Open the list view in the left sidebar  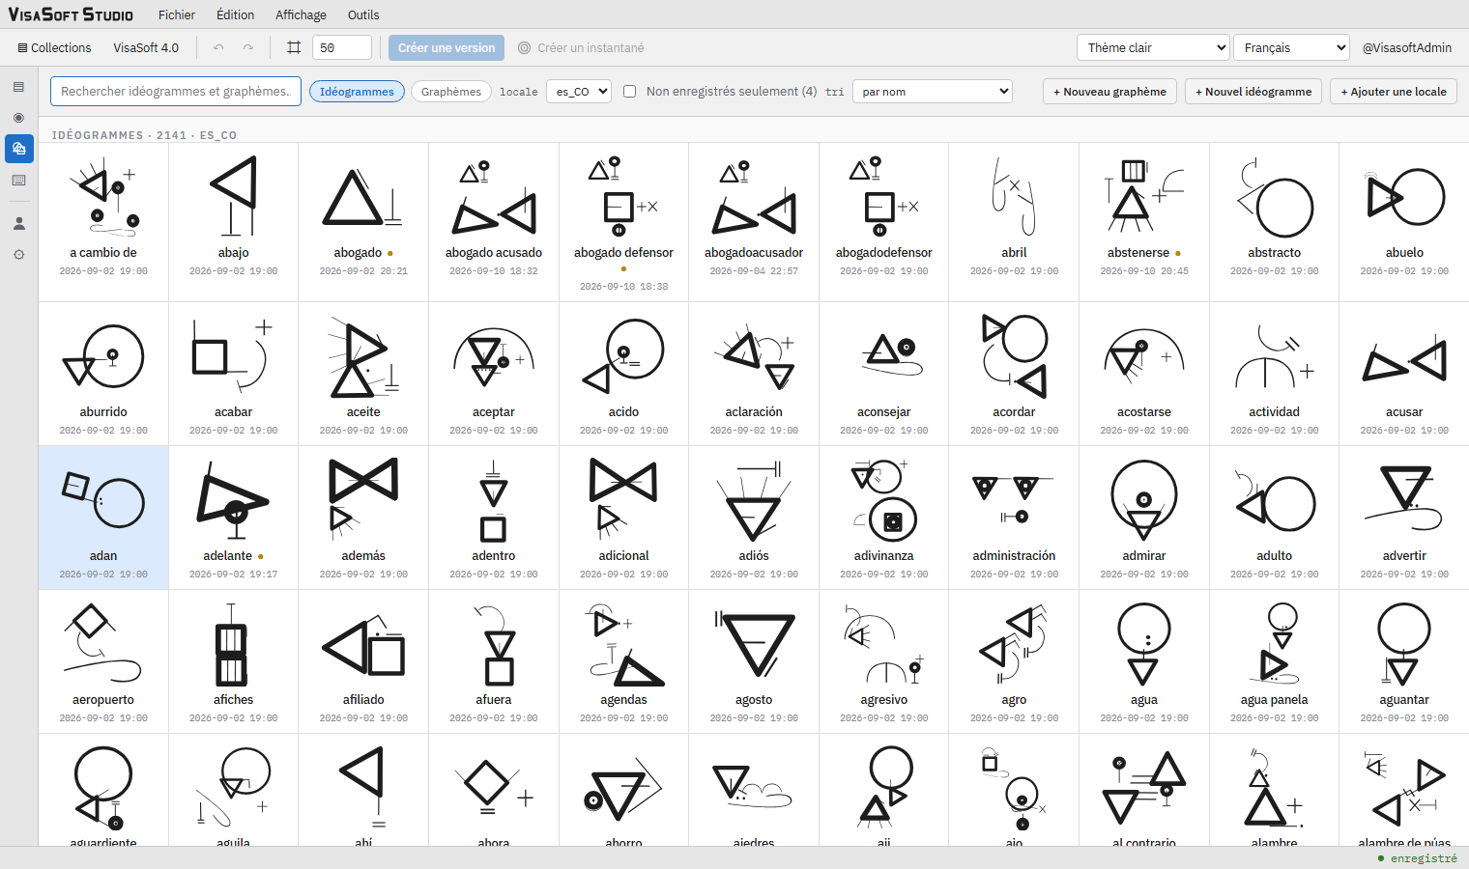18,87
